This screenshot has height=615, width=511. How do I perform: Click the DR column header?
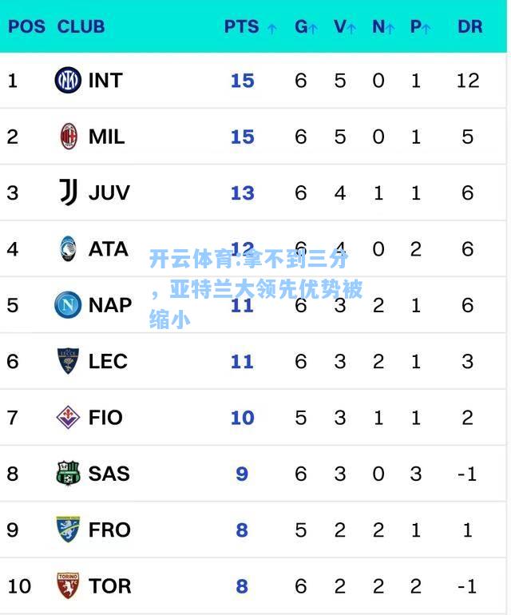tap(469, 26)
